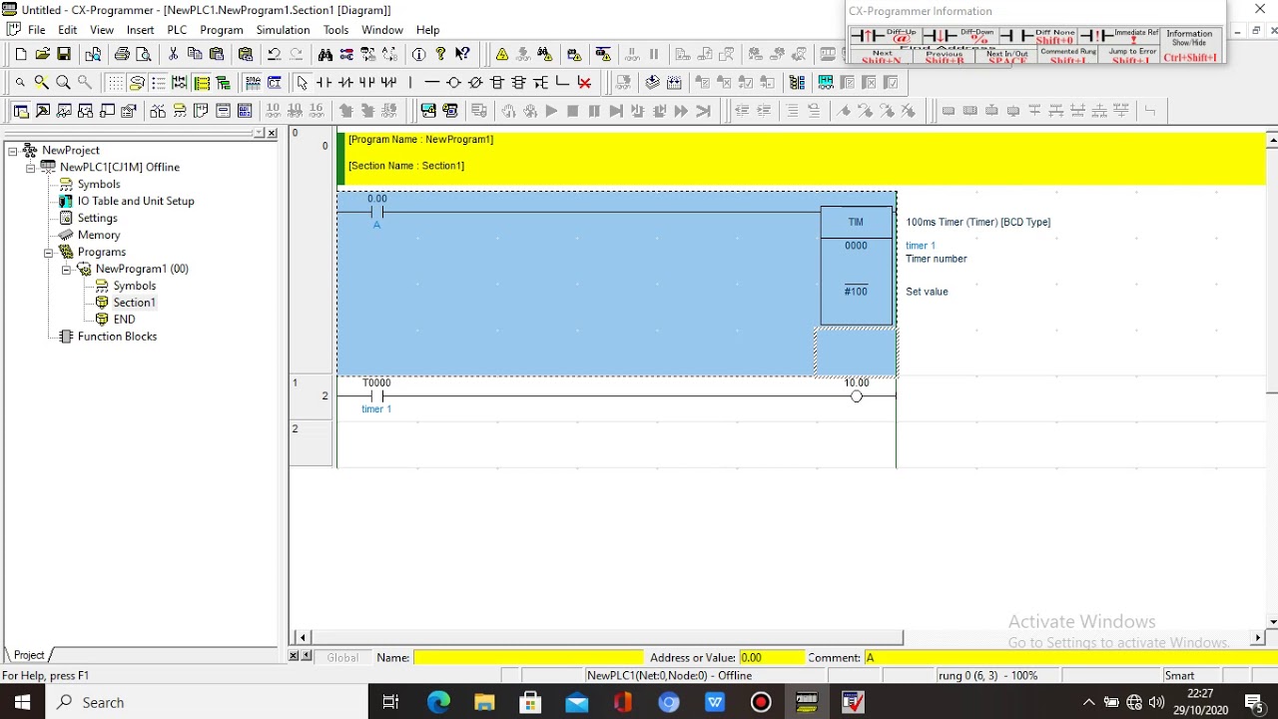Open Windows Start menu
Viewport: 1278px width, 719px height.
(22, 702)
